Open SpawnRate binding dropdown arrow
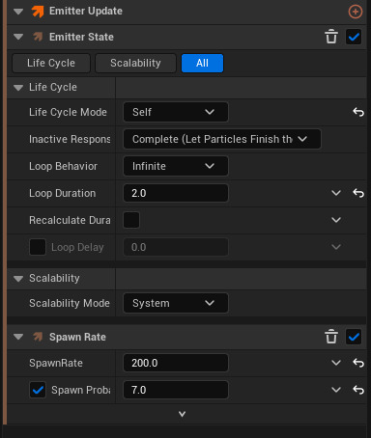The image size is (371, 438). coord(336,363)
